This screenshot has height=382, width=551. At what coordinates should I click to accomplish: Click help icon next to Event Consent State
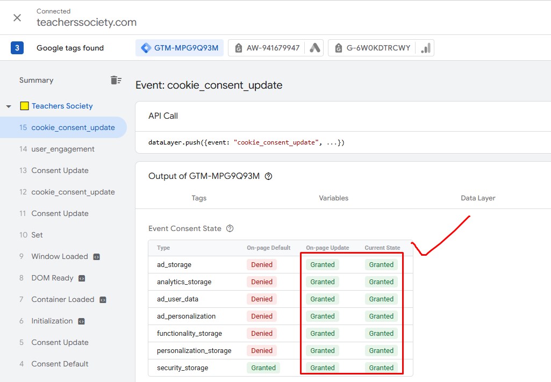[230, 228]
